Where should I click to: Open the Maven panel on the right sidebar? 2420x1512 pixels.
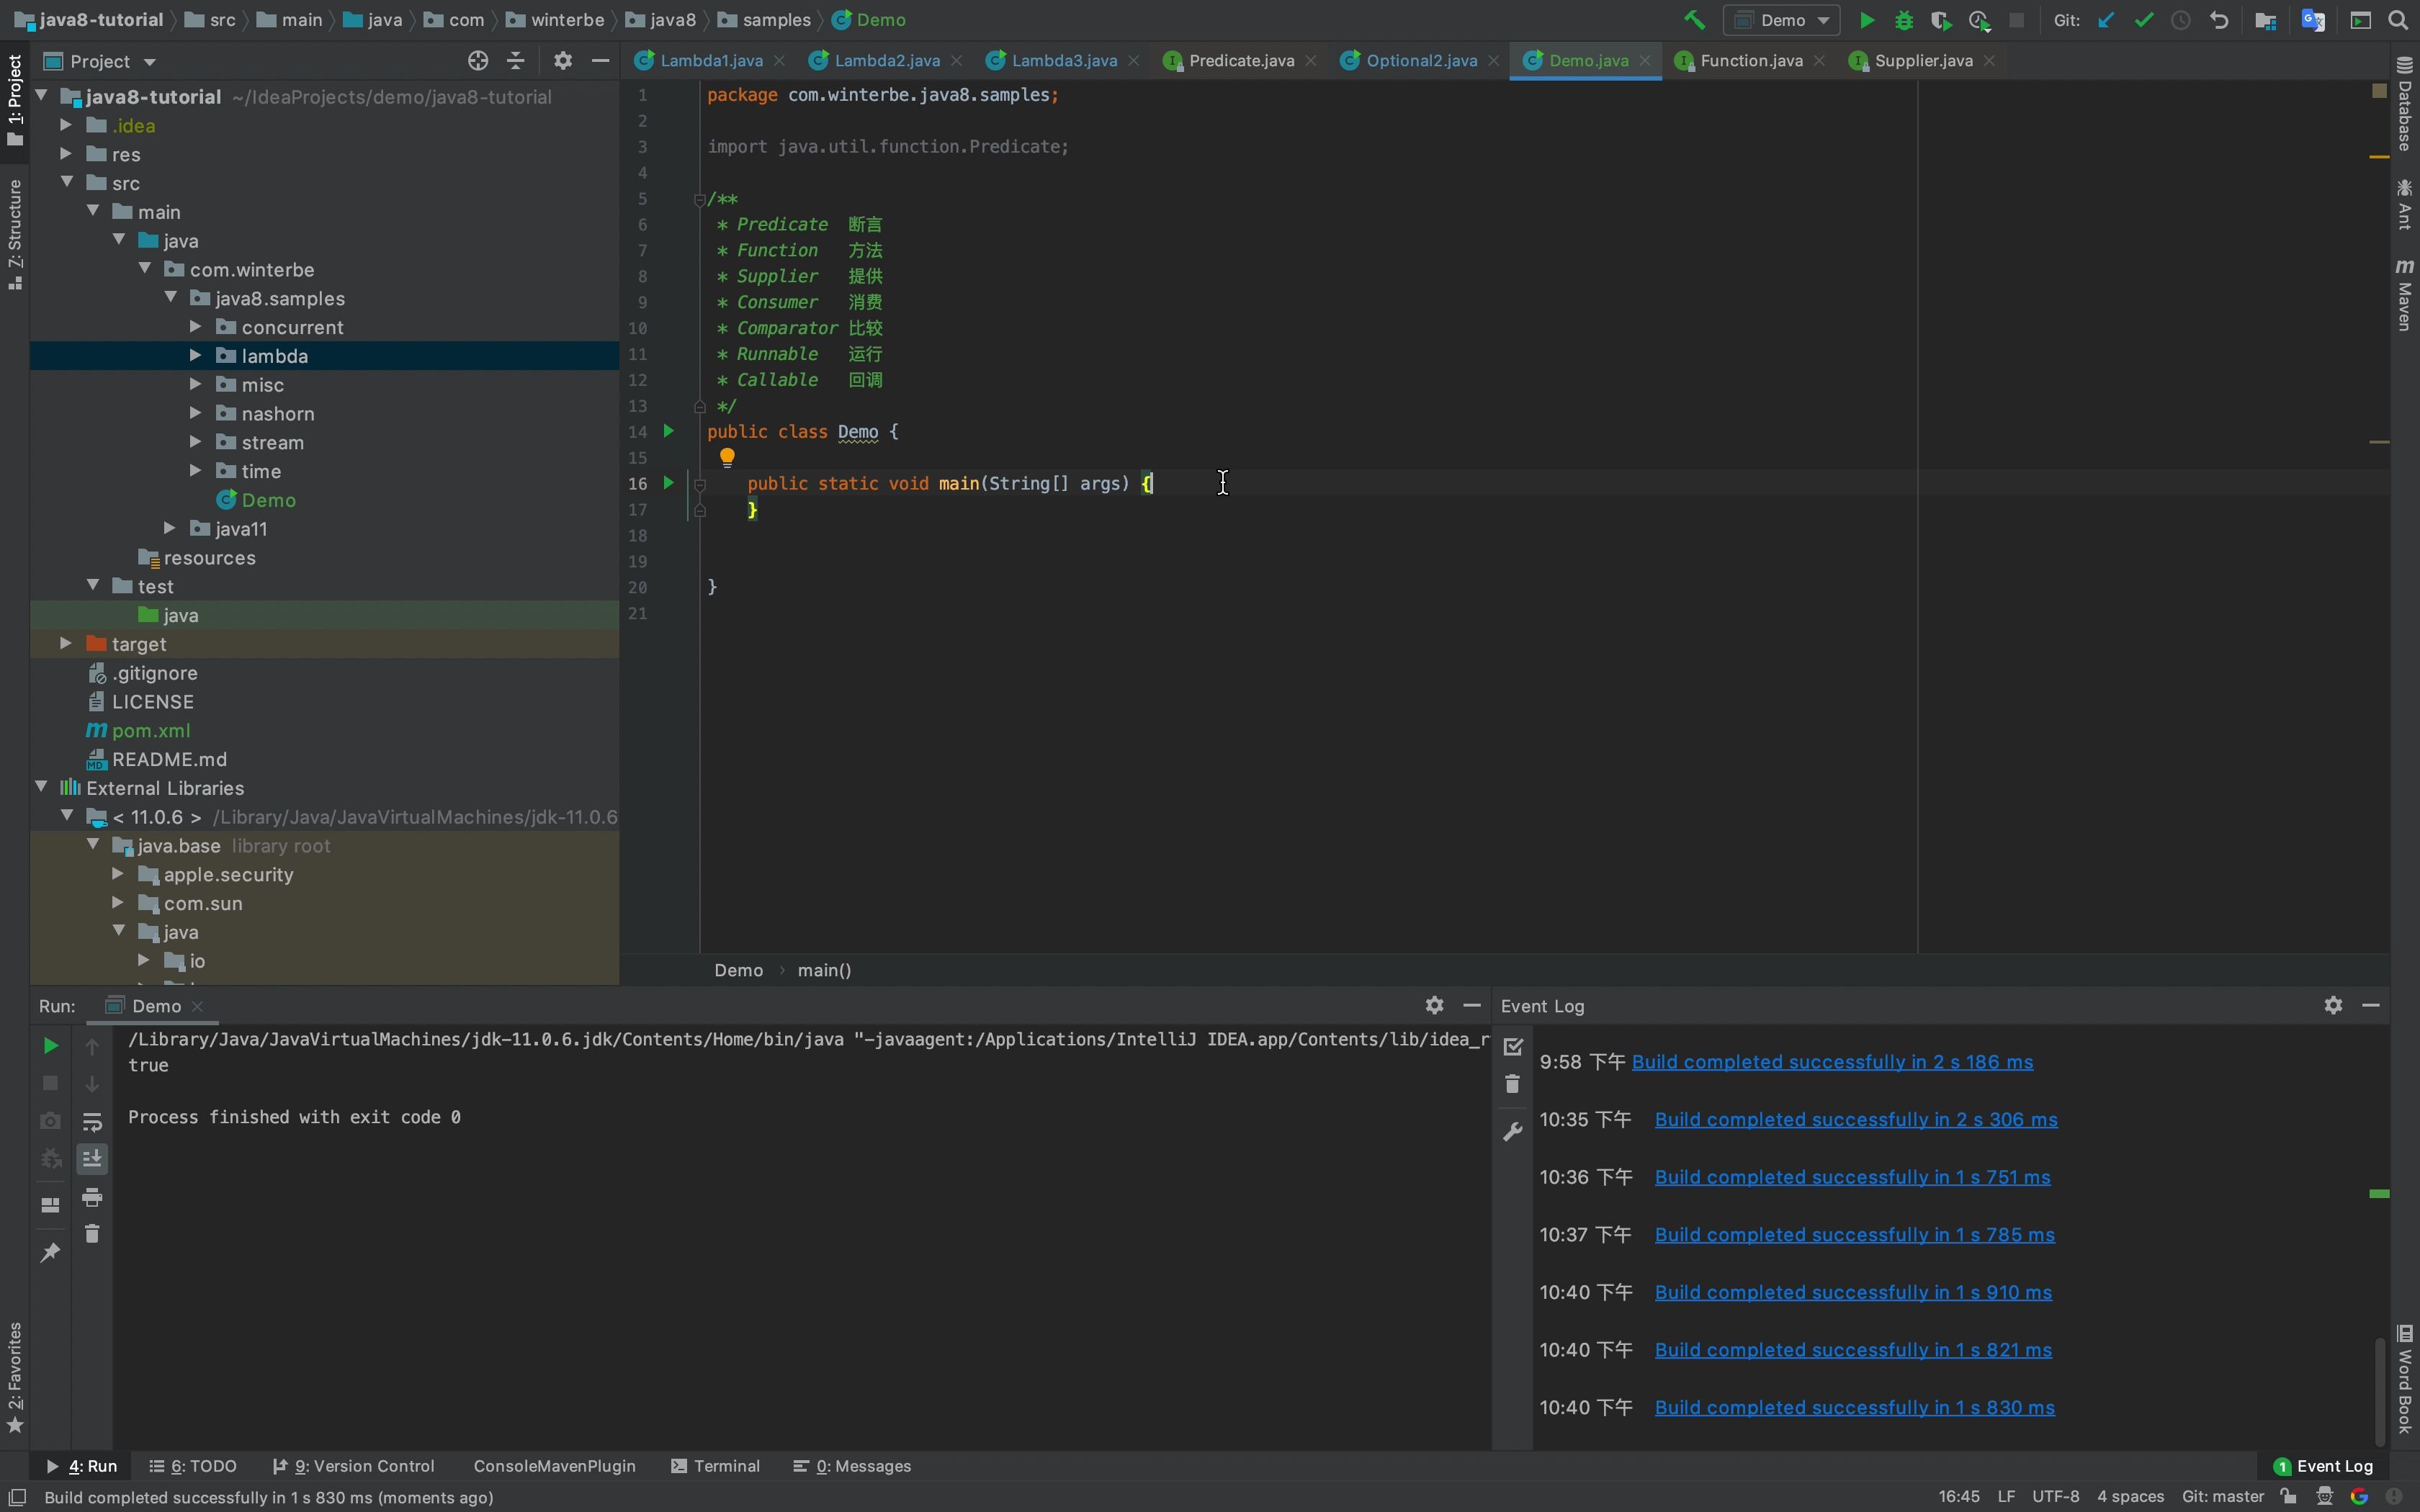click(x=2405, y=290)
